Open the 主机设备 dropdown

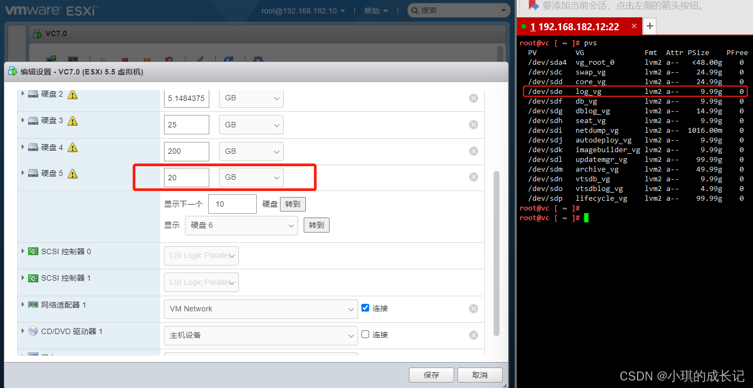pos(261,335)
